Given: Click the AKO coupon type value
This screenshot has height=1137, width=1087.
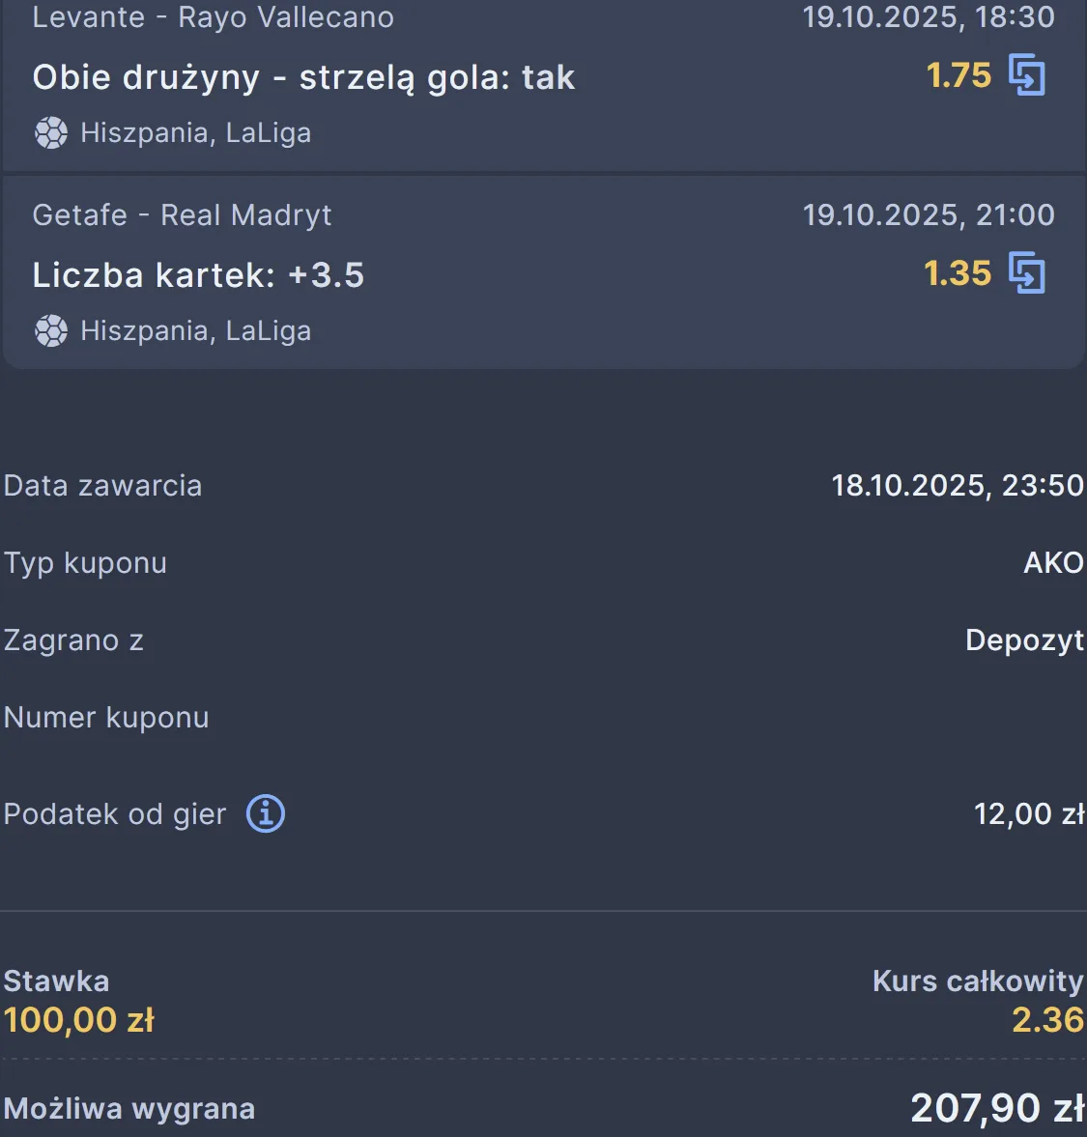Looking at the screenshot, I should pyautogui.click(x=1053, y=562).
